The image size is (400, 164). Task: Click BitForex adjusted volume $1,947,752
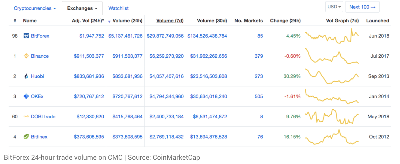(x=92, y=36)
